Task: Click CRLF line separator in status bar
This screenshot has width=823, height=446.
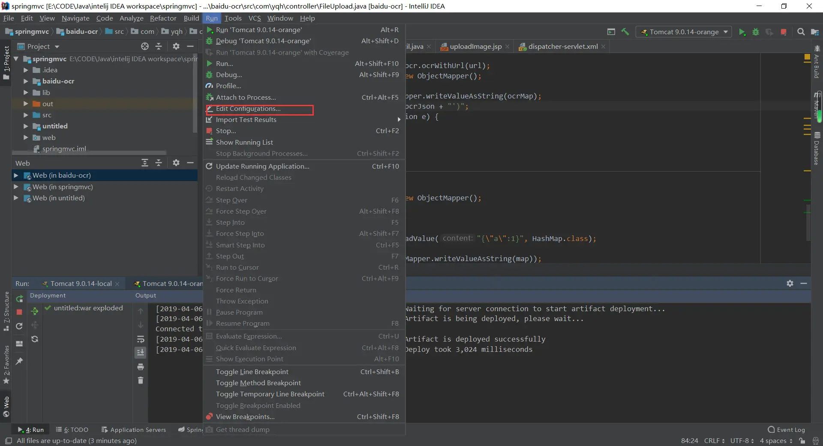Action: tap(714, 440)
